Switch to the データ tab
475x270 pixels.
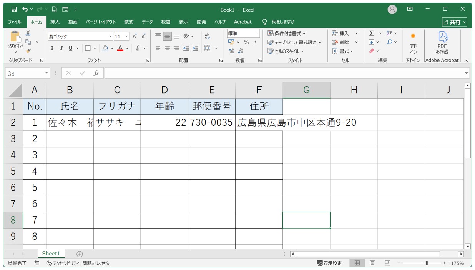click(x=147, y=22)
